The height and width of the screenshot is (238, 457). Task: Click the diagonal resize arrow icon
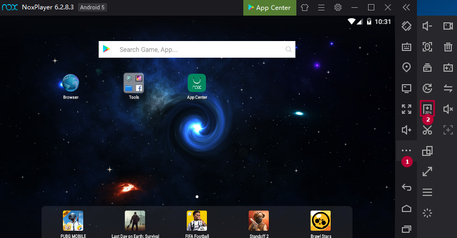(x=427, y=171)
